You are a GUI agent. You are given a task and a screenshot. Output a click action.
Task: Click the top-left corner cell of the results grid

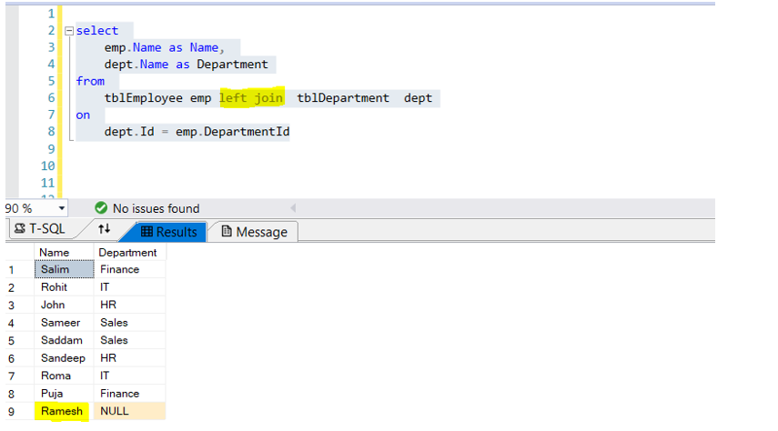coord(20,253)
